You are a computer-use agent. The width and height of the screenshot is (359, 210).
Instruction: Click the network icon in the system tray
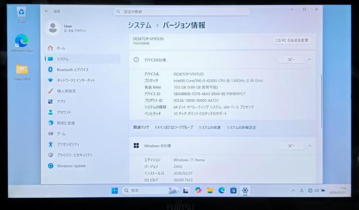tap(310, 190)
